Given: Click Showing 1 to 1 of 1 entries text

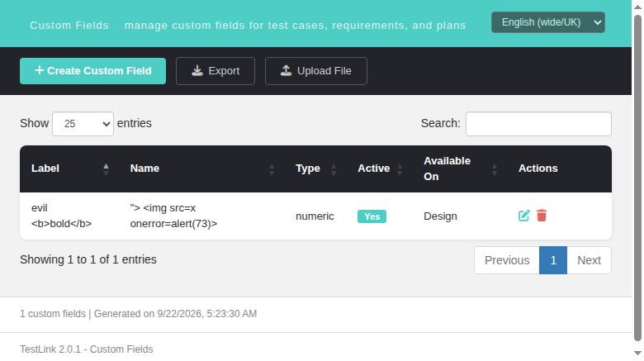Looking at the screenshot, I should coord(88,260).
